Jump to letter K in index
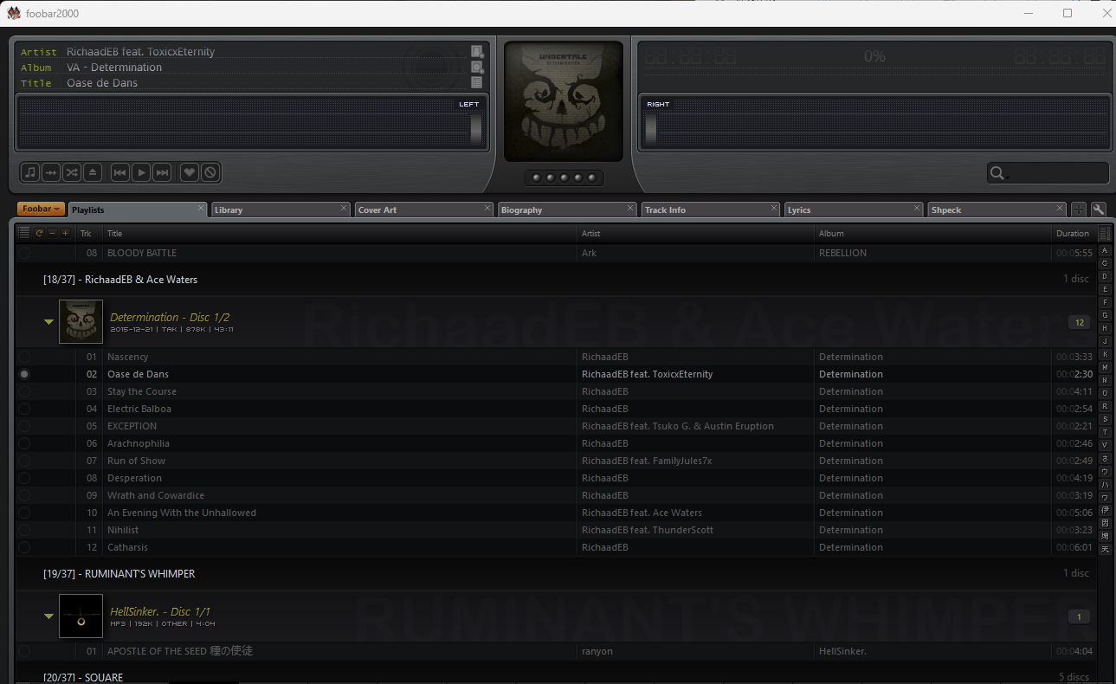Screen dimensions: 1116x684 [1105, 354]
